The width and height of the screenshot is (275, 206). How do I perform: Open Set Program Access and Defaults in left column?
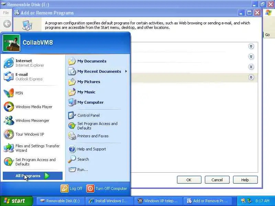[33, 162]
